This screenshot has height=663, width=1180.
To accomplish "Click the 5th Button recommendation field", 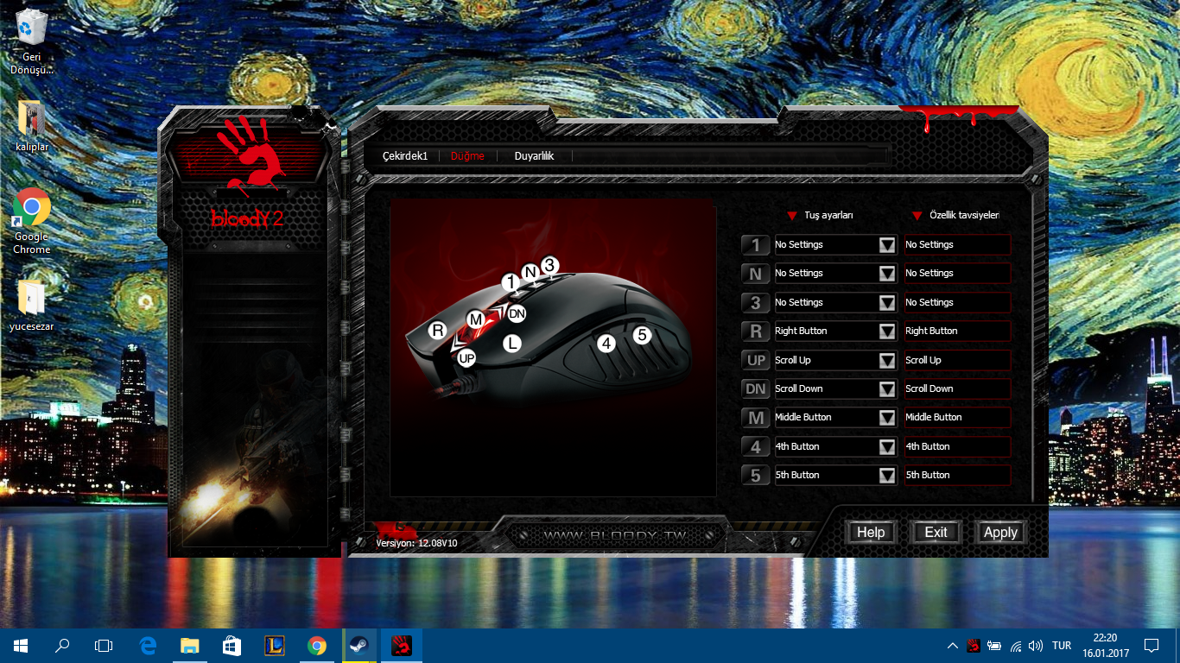I will coord(957,476).
